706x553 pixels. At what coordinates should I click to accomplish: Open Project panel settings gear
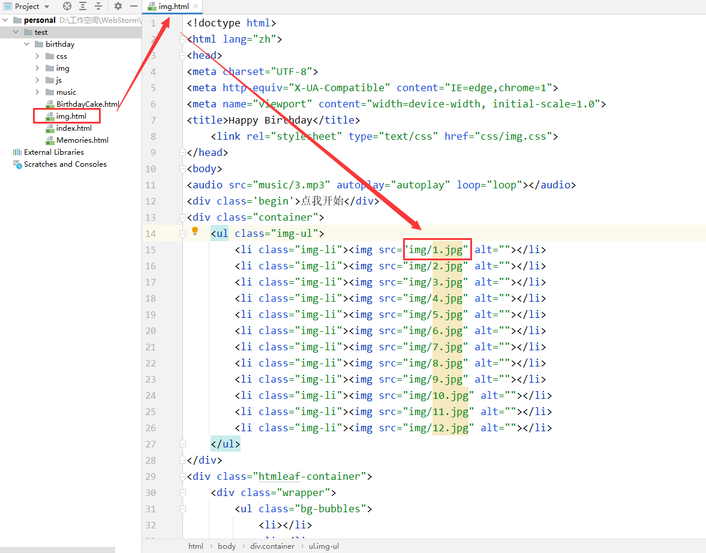point(118,6)
